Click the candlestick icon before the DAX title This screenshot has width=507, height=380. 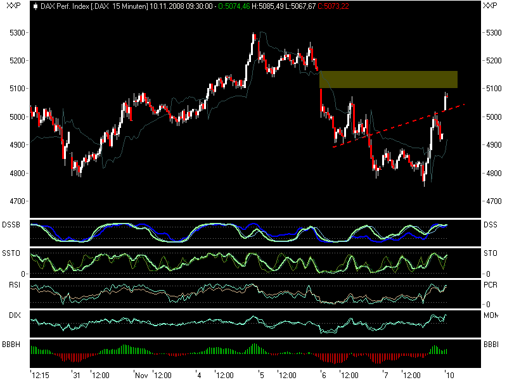pyautogui.click(x=35, y=6)
